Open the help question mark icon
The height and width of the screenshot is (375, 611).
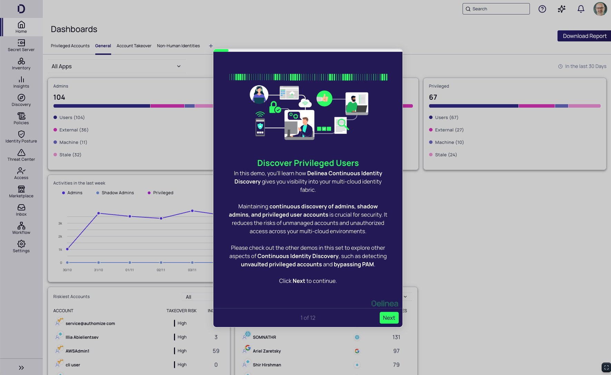(x=542, y=9)
